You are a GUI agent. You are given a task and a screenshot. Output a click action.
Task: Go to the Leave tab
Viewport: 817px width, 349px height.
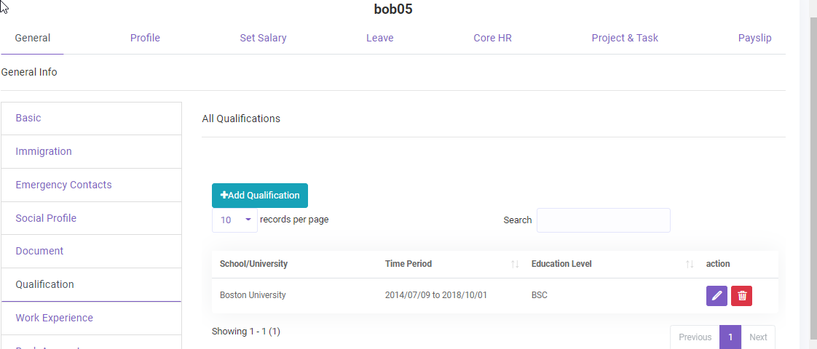(x=379, y=38)
